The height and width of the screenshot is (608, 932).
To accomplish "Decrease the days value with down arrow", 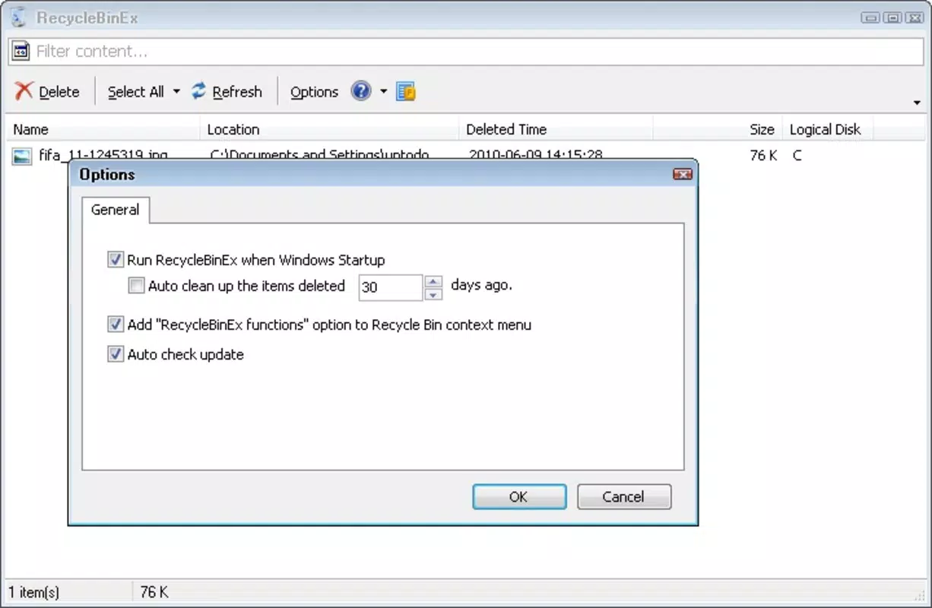I will 433,294.
